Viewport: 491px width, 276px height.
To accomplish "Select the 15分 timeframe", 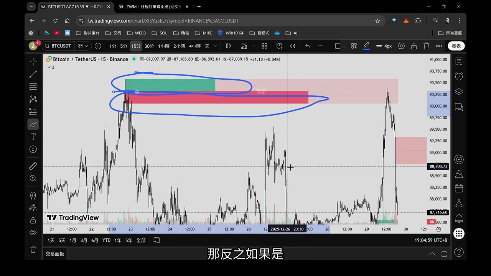I will 136,46.
